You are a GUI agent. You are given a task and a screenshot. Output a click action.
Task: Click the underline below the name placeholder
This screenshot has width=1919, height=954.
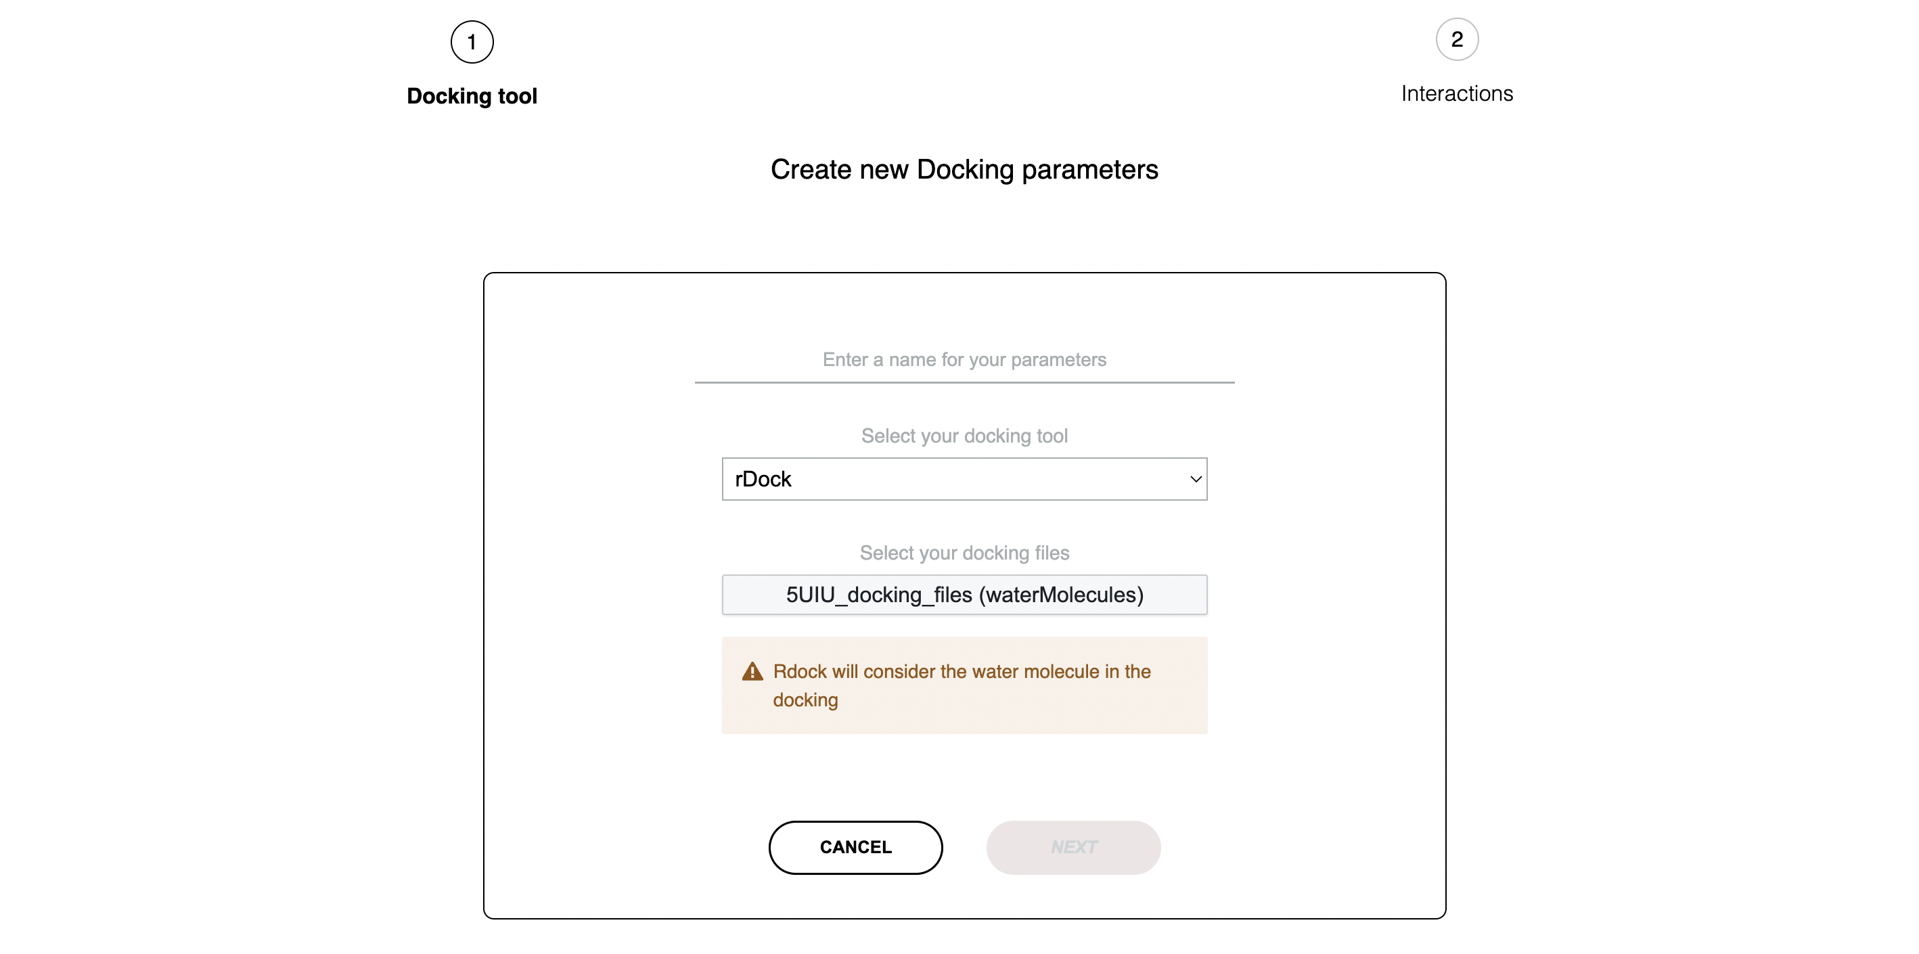pos(964,382)
